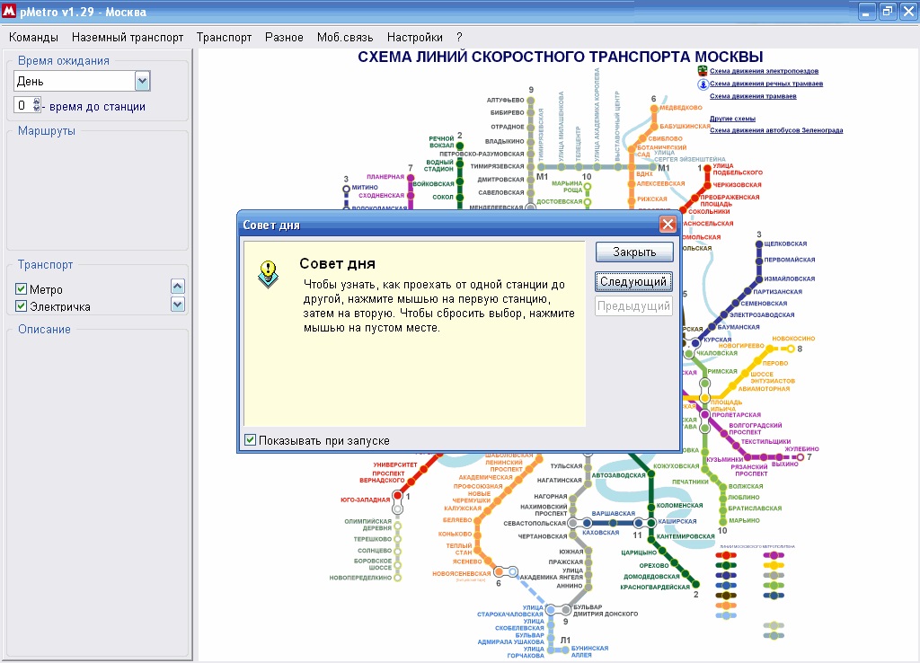The width and height of the screenshot is (920, 663).
Task: Click the Следующий tip button
Action: pyautogui.click(x=633, y=281)
